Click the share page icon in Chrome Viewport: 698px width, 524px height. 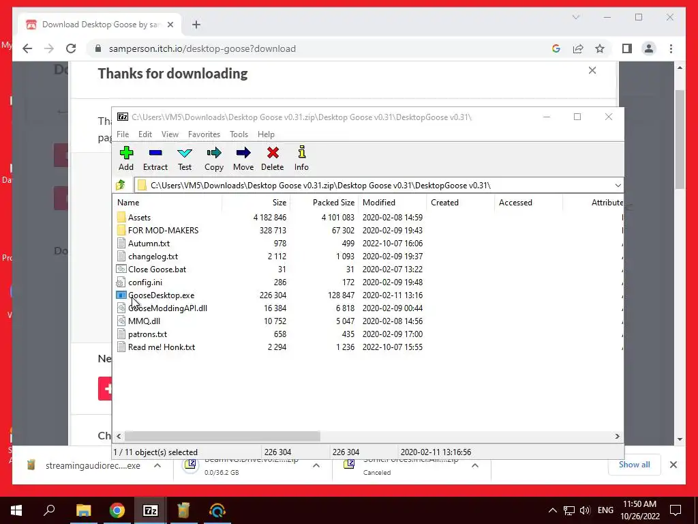coord(578,48)
